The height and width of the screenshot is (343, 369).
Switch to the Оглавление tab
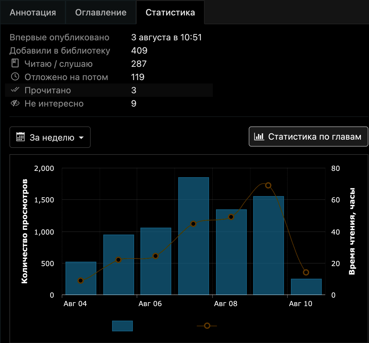(101, 12)
